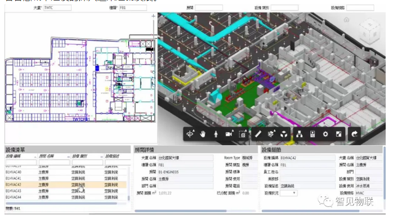Activate the Pan hand tool
This screenshot has height=216, width=393.
pos(203,134)
